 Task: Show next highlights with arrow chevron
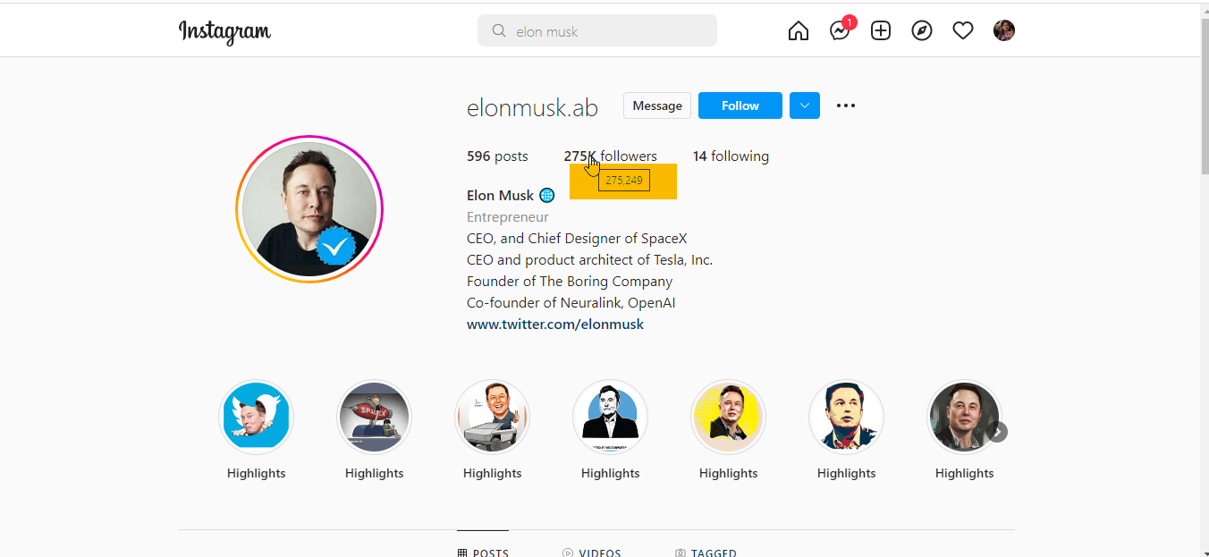[997, 432]
